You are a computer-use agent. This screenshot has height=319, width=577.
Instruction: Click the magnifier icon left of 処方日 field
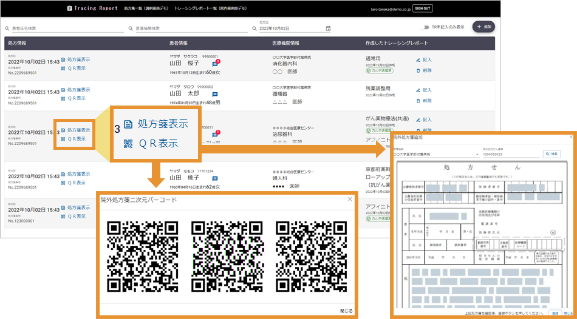pyautogui.click(x=254, y=29)
